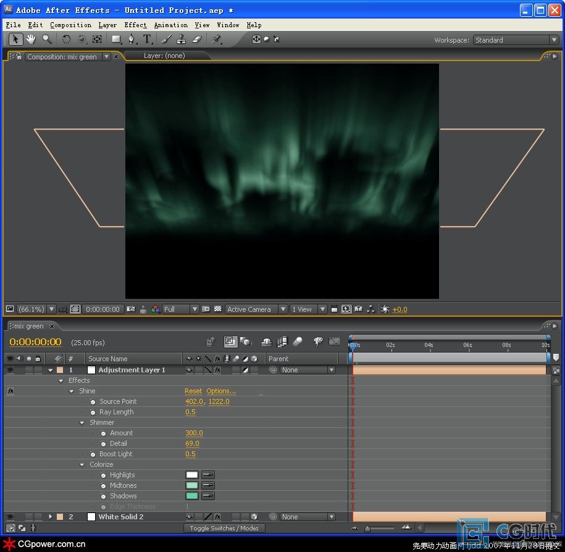
Task: Click the Draft 3D timeline icon
Action: click(246, 341)
